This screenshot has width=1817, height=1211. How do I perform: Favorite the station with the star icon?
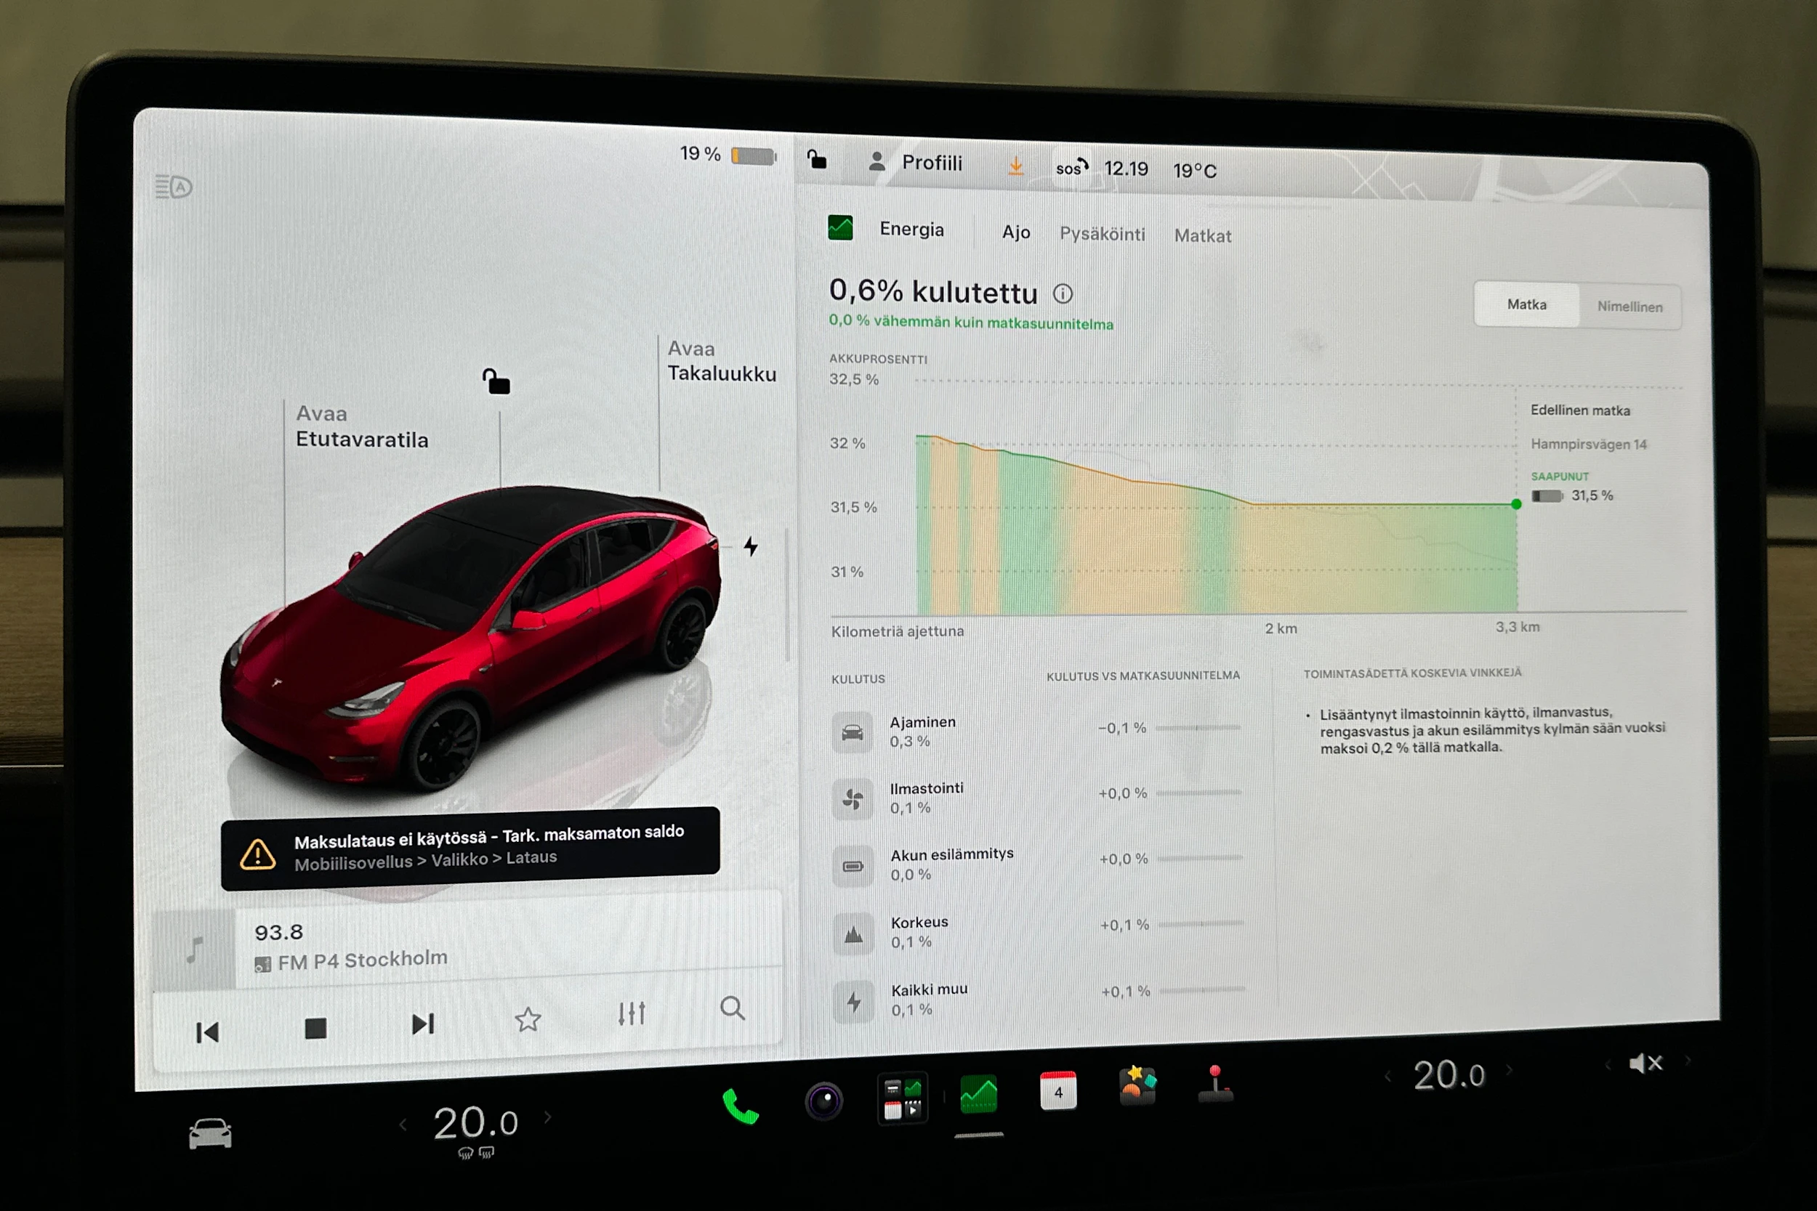click(528, 1020)
